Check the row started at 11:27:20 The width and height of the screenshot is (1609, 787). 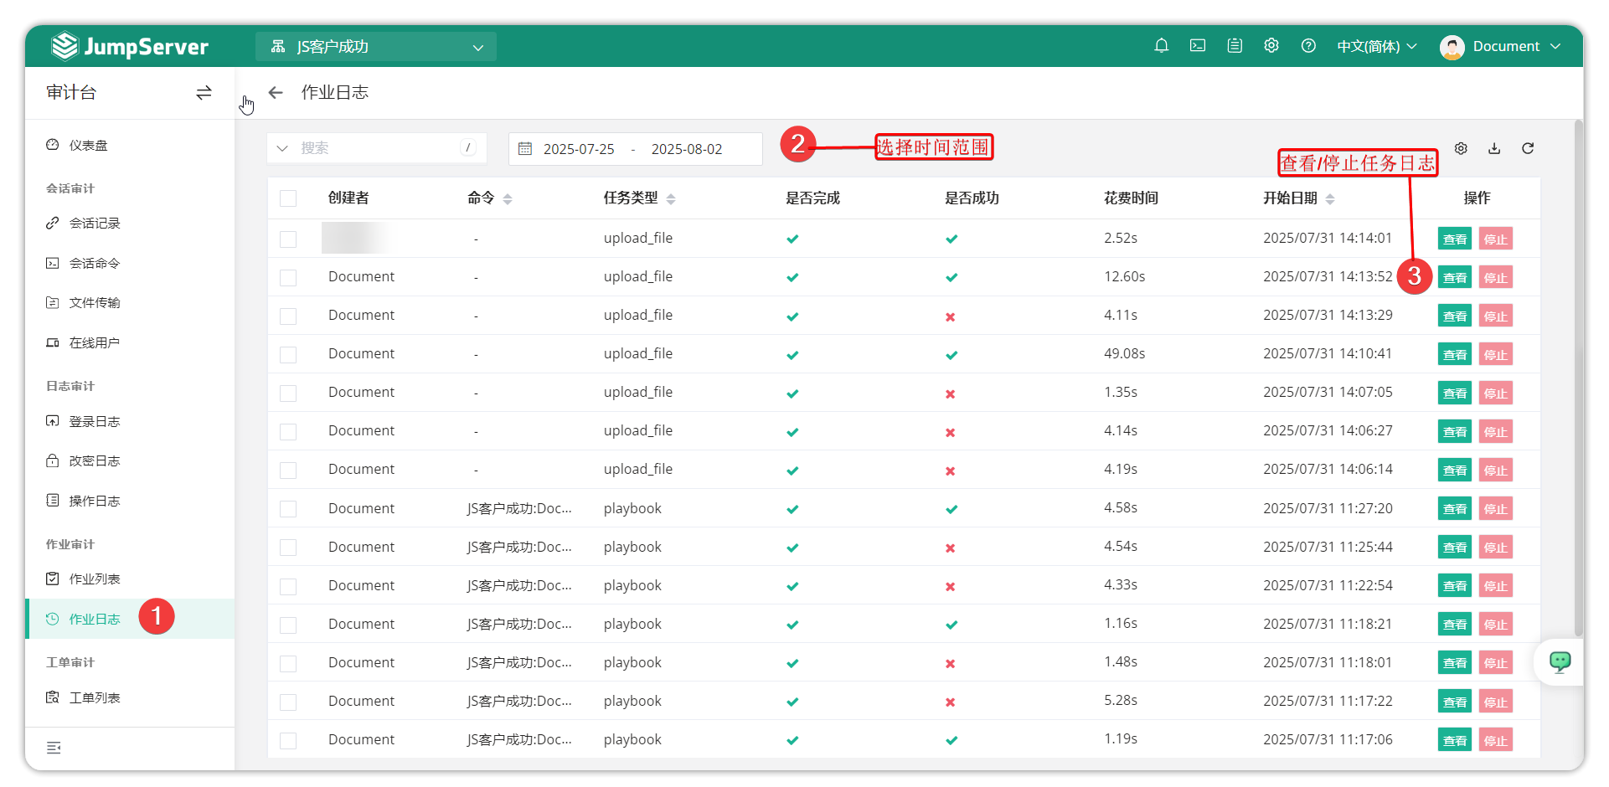(288, 509)
